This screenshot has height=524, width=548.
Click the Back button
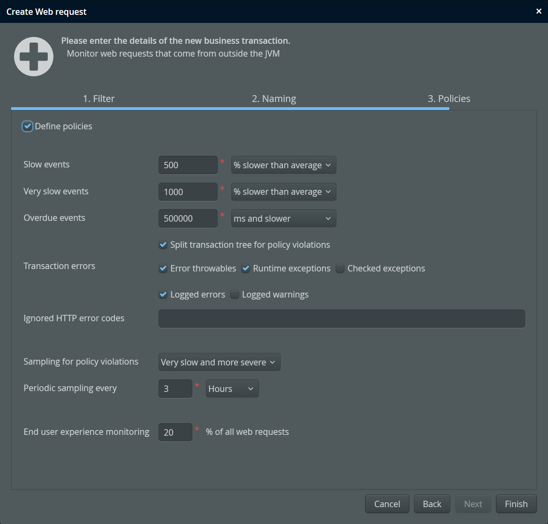point(432,504)
